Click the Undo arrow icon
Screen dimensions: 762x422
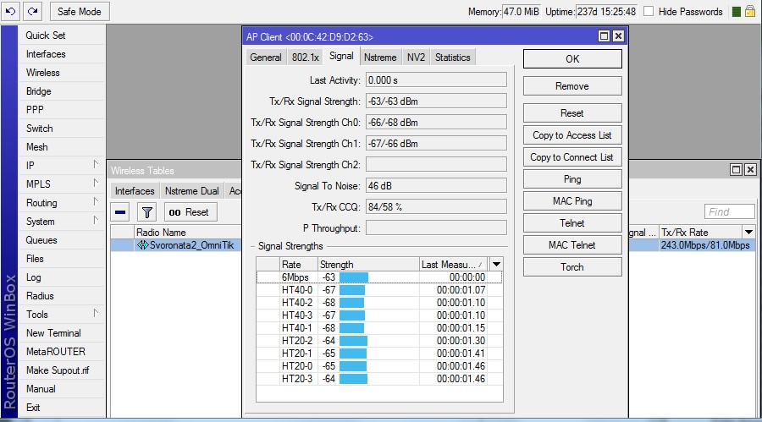(11, 11)
